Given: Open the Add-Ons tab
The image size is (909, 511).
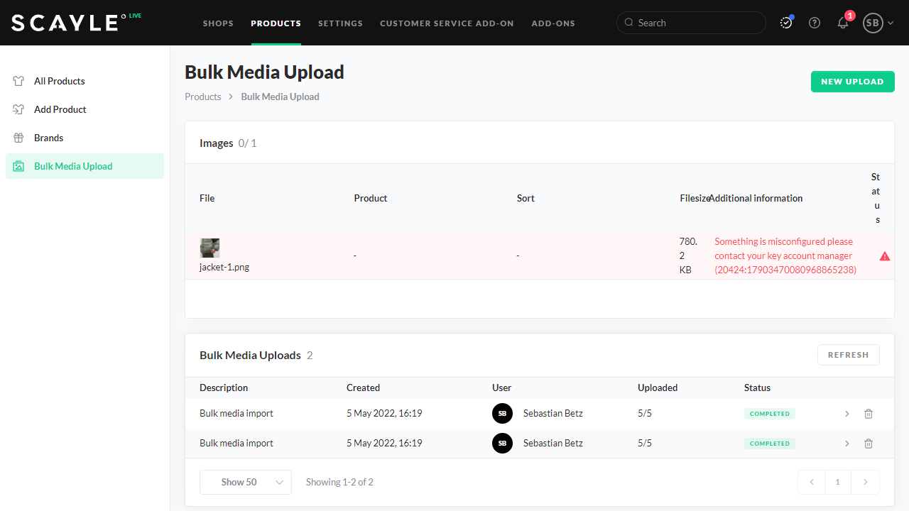Looking at the screenshot, I should pyautogui.click(x=553, y=23).
